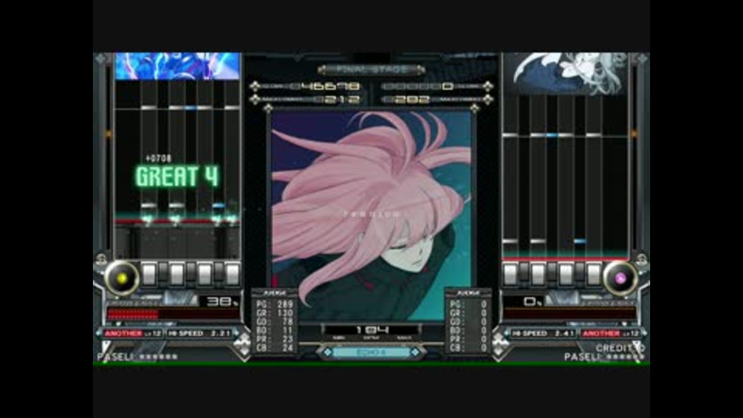Tap player 1's second white key
The height and width of the screenshot is (418, 743).
[176, 274]
